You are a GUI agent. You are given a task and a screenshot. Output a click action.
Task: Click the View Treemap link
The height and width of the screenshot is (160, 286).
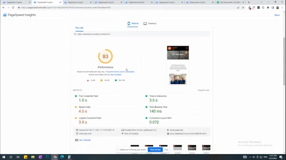[85, 140]
